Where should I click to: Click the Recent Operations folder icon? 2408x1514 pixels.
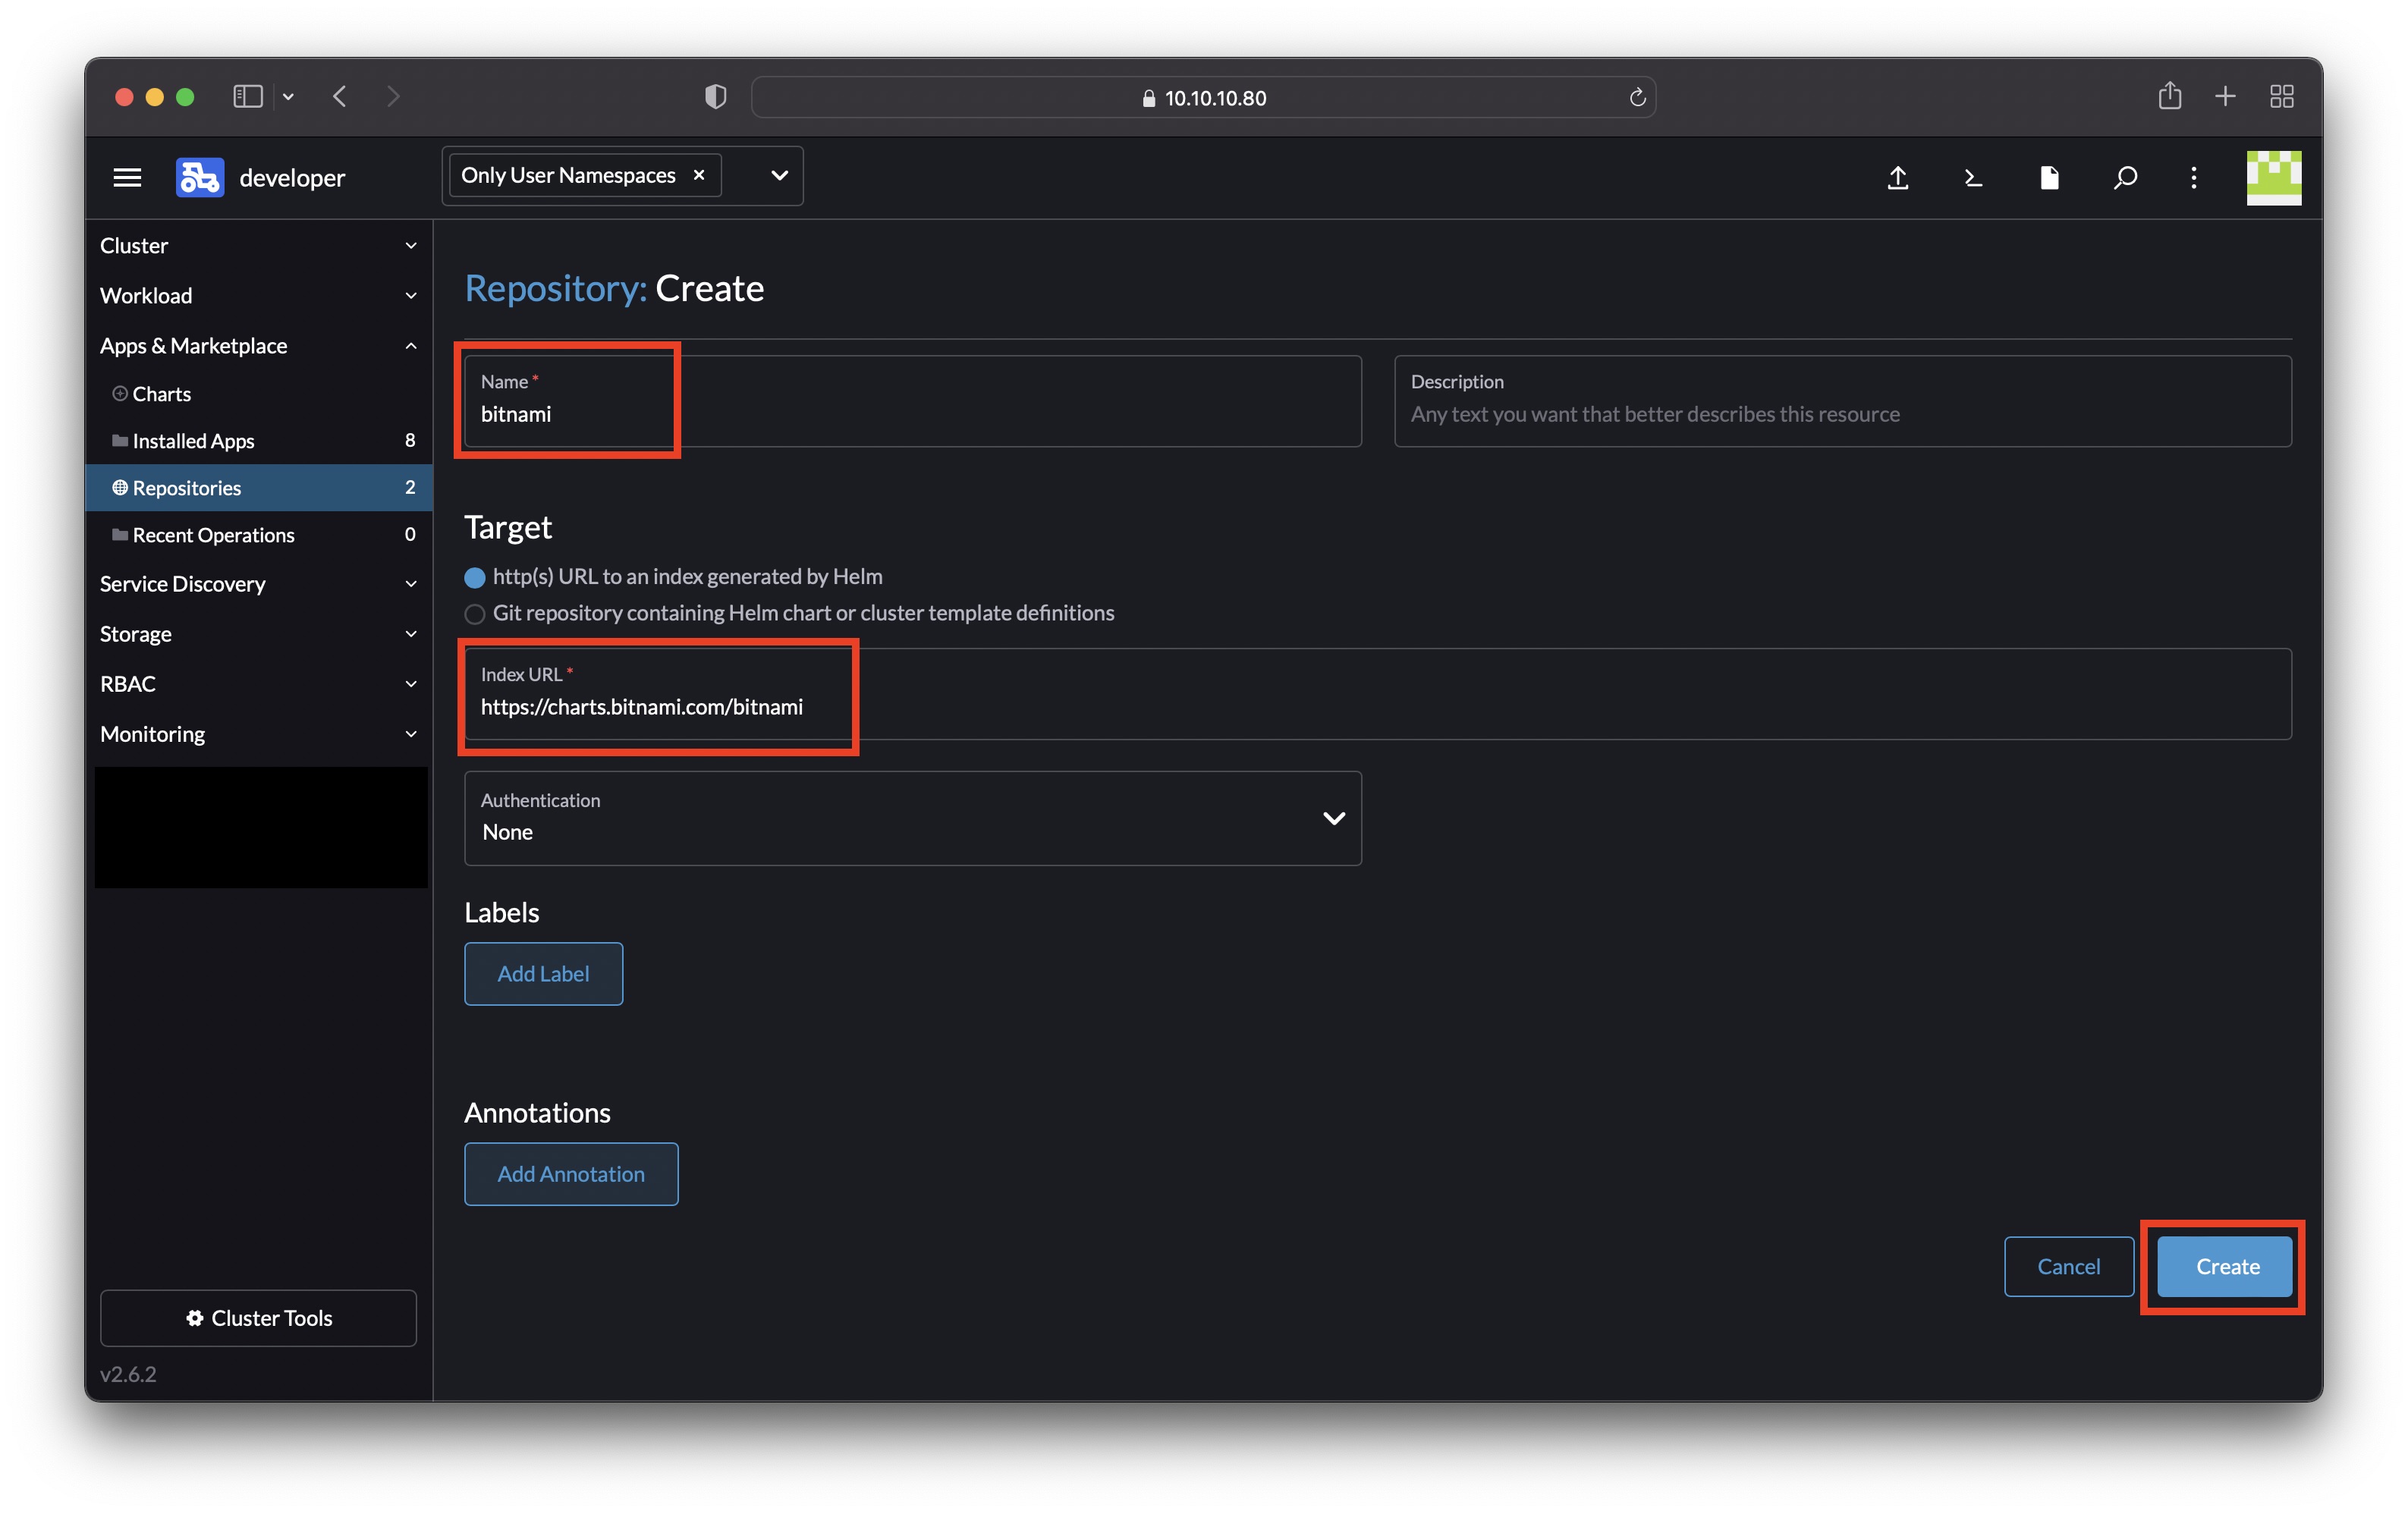pyautogui.click(x=120, y=535)
